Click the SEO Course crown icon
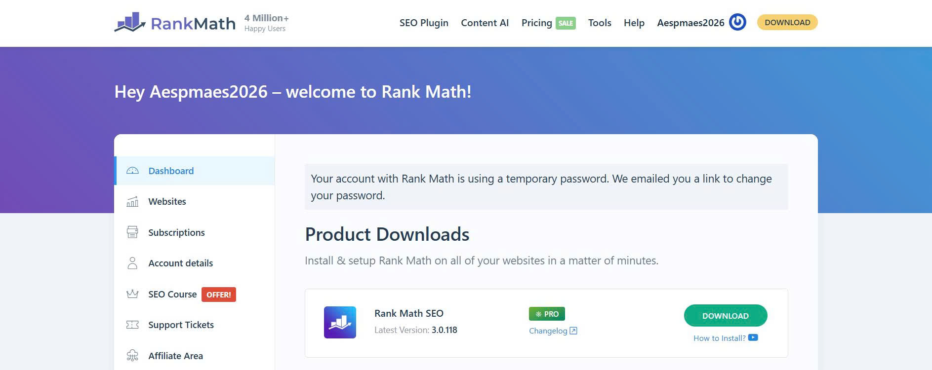 (x=132, y=294)
